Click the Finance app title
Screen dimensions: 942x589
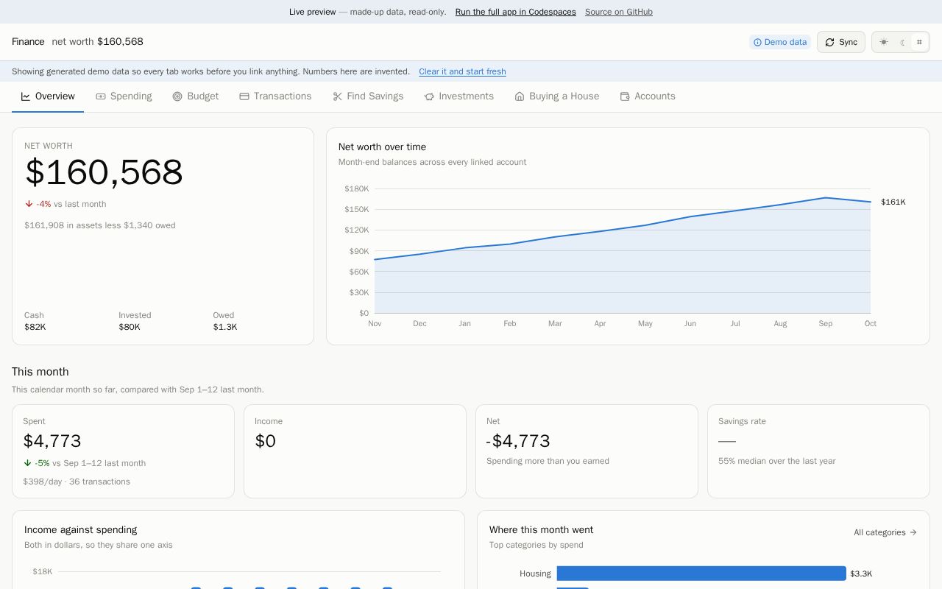pos(28,42)
